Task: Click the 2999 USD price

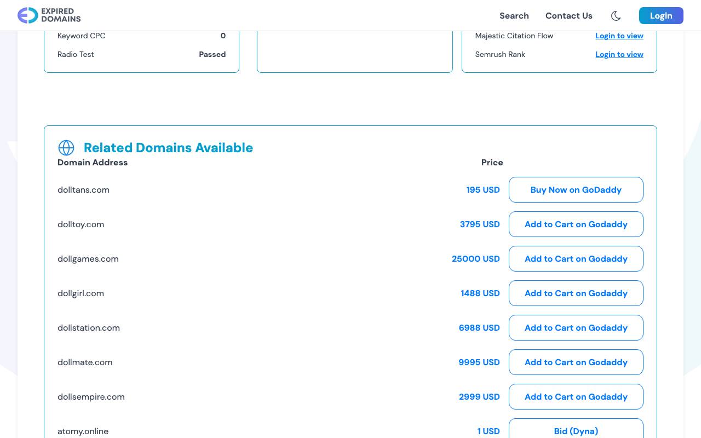Action: 479,397
